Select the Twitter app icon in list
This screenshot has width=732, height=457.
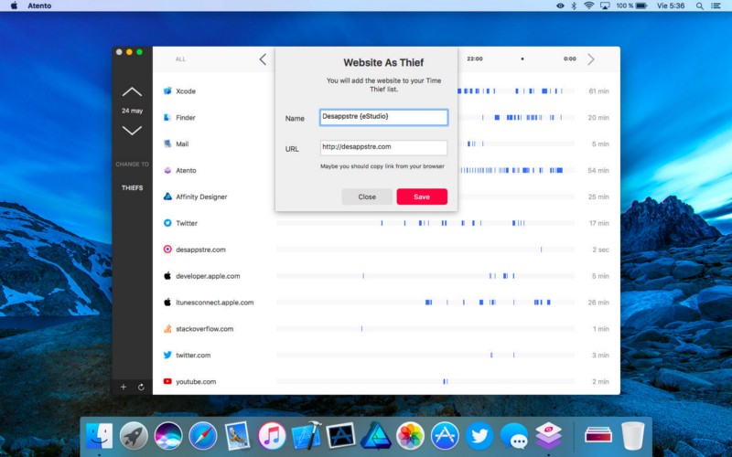[x=167, y=223]
